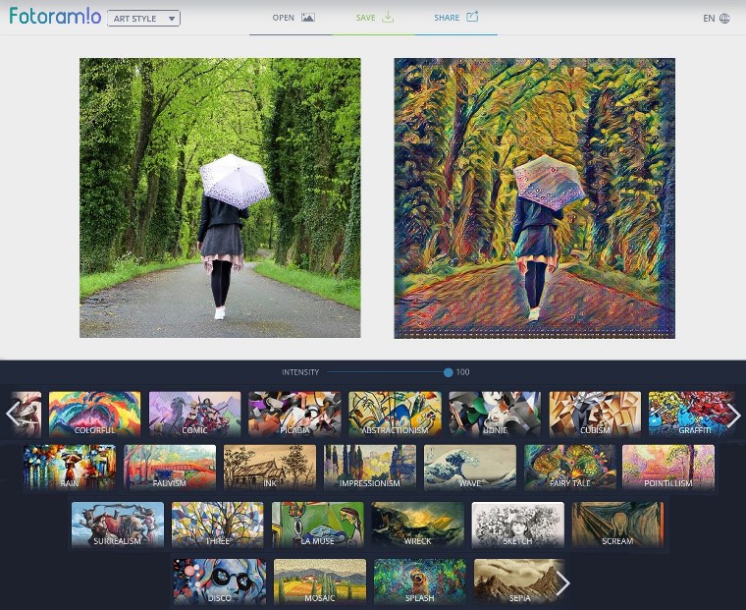Choose the Pointillism style
The image size is (746, 610).
tap(667, 467)
